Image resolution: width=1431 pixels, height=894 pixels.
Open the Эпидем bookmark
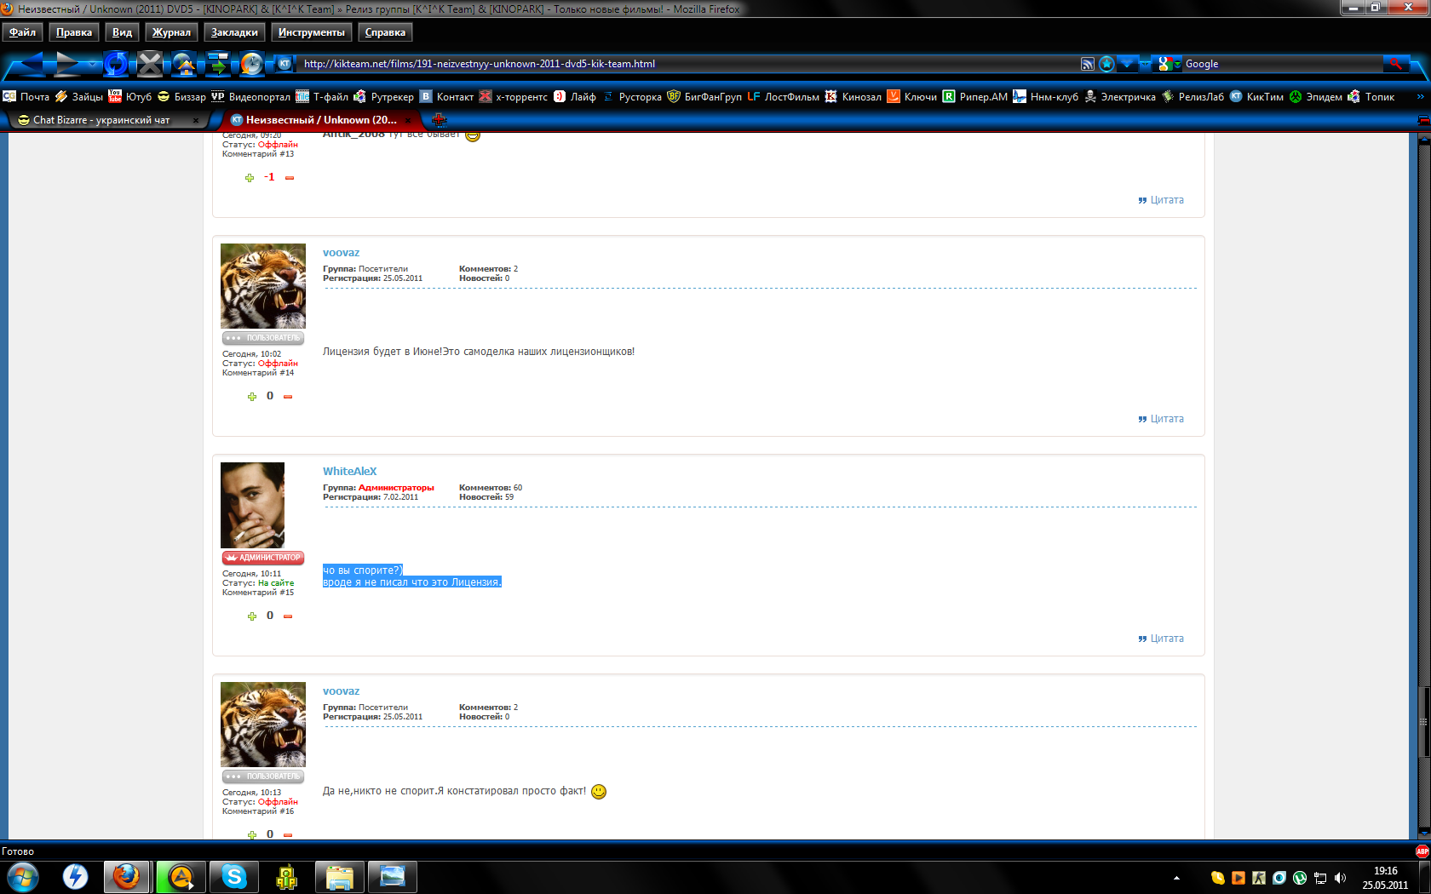(x=1315, y=97)
